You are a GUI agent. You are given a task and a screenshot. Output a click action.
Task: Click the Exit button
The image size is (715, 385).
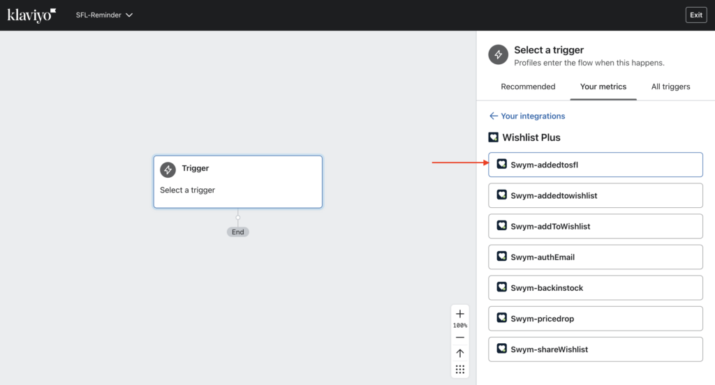(696, 15)
